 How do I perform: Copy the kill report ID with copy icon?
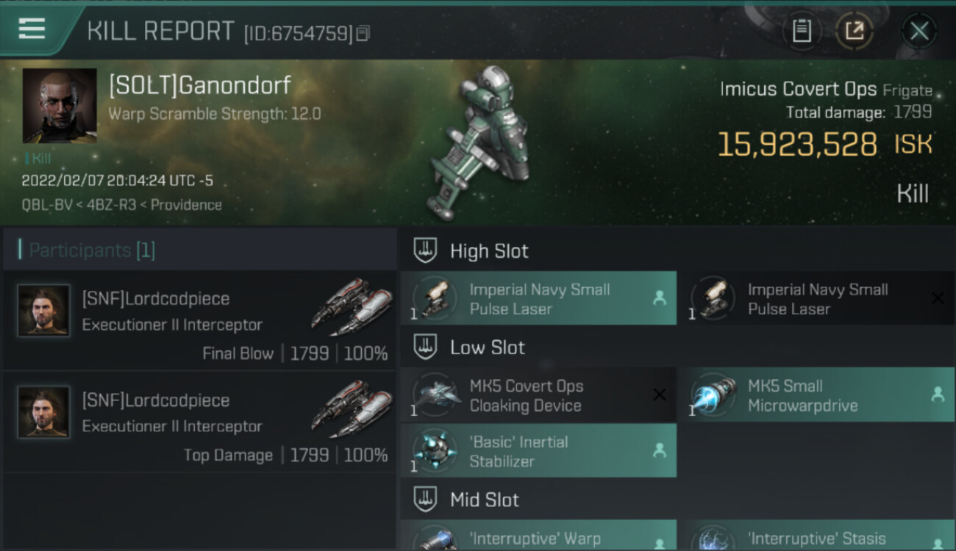point(363,33)
